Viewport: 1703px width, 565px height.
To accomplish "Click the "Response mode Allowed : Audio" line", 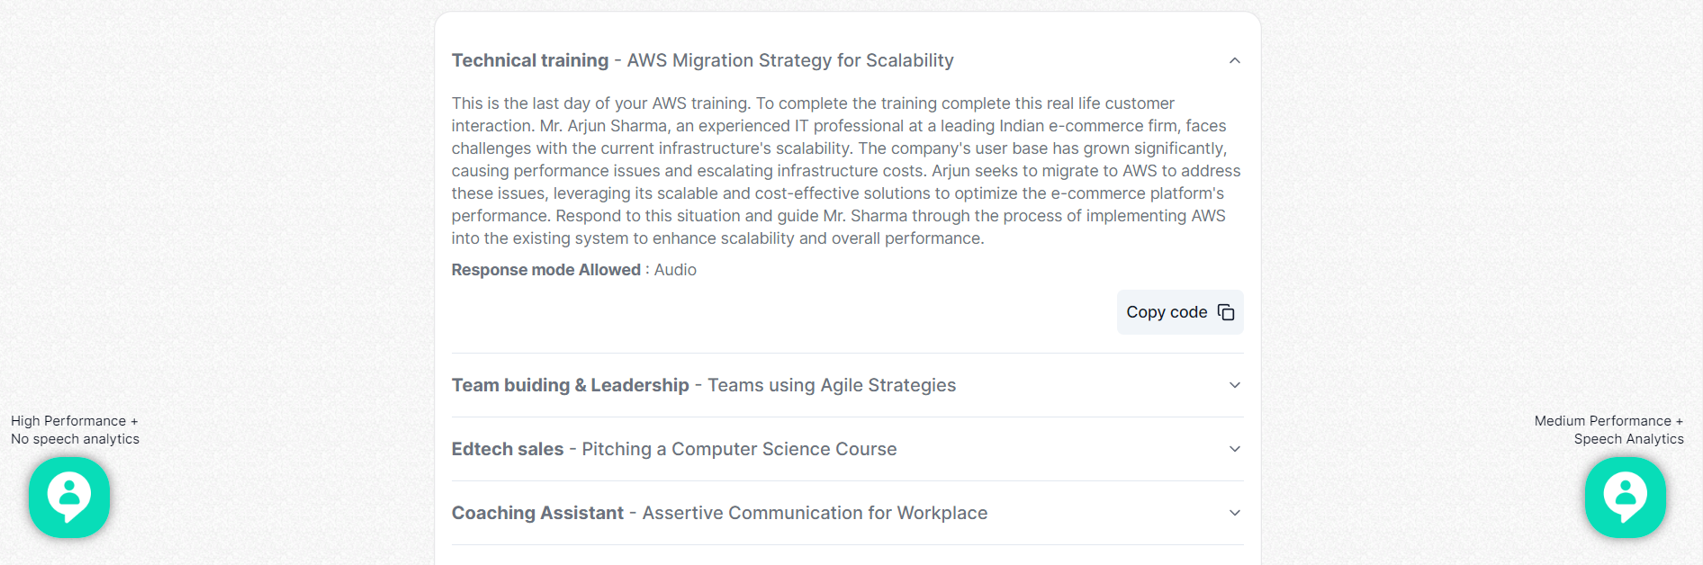I will tap(573, 270).
